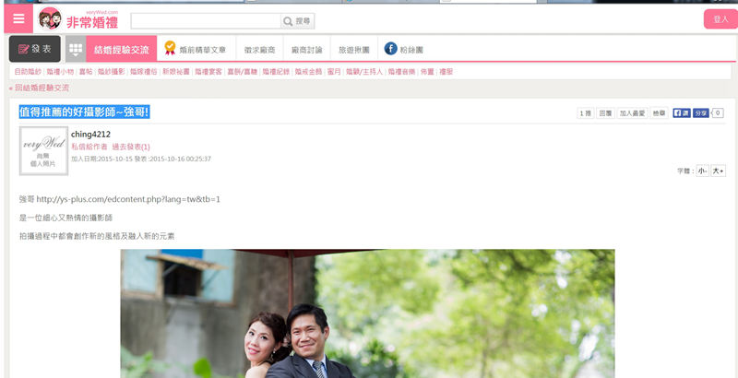Open the 婚紗攝影 category link
This screenshot has width=738, height=378.
pos(111,72)
